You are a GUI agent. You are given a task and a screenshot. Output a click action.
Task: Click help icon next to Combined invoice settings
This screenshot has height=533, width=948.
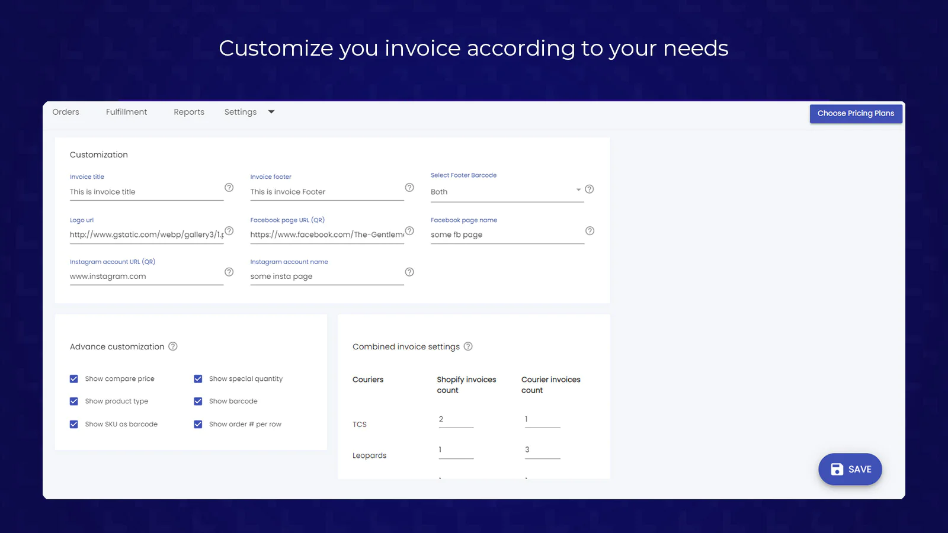click(468, 346)
